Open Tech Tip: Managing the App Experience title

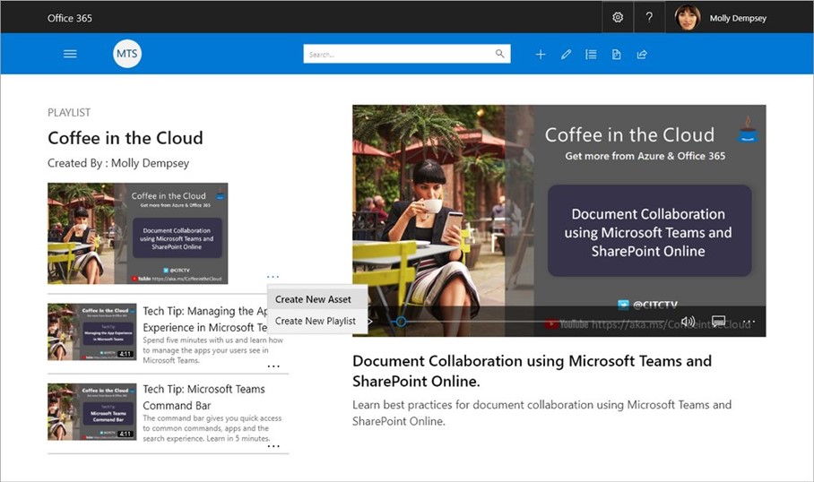(205, 319)
